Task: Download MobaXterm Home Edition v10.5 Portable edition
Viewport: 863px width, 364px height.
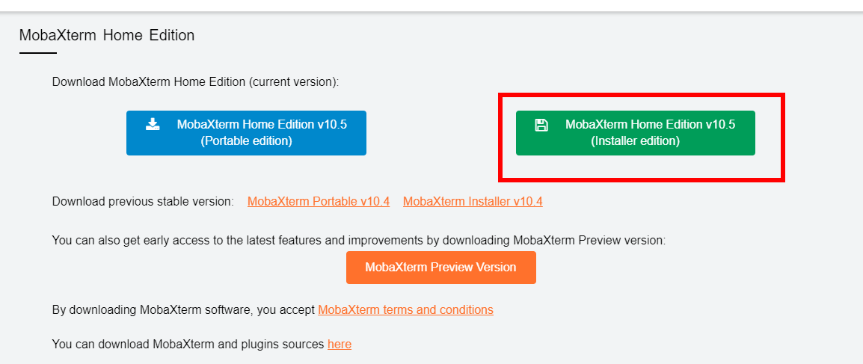Action: click(246, 133)
